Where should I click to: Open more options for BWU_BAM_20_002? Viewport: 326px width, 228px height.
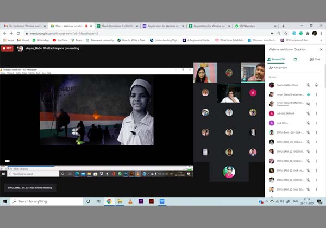[x=316, y=151]
